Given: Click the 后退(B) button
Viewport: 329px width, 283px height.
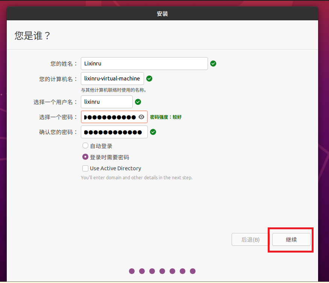Looking at the screenshot, I should (250, 239).
